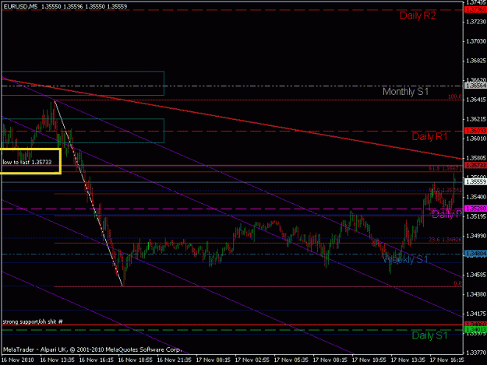Click the gray Monthly S1 price tag
This screenshot has height=365, width=487.
coord(475,86)
